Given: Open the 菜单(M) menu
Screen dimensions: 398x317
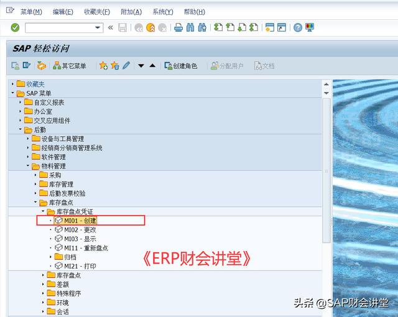Looking at the screenshot, I should pos(31,12).
